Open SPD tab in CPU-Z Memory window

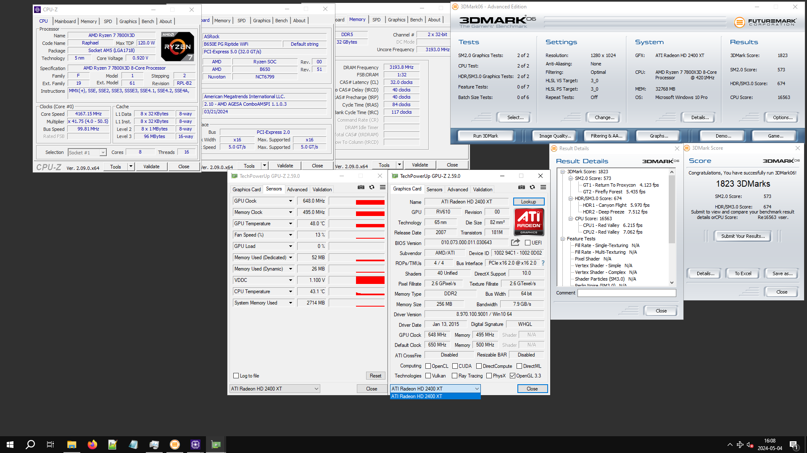376,20
